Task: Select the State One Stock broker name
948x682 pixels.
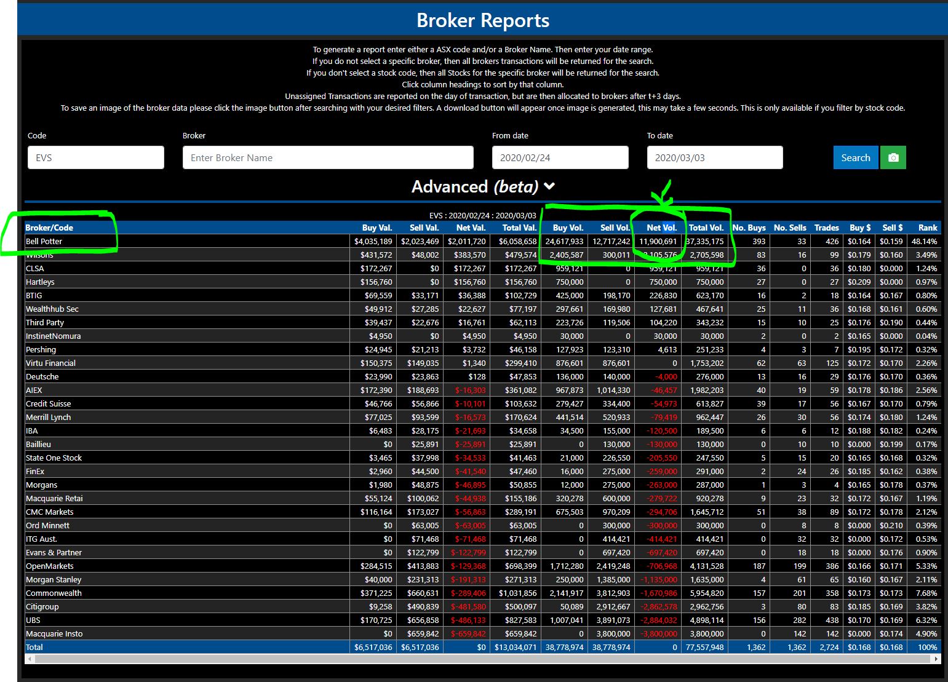Action: point(54,458)
